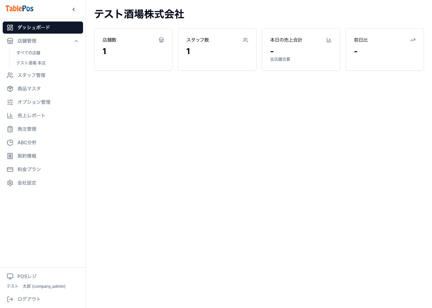Click the bar chart icon in 本日の売上合計 card
The width and height of the screenshot is (432, 308).
[x=329, y=40]
